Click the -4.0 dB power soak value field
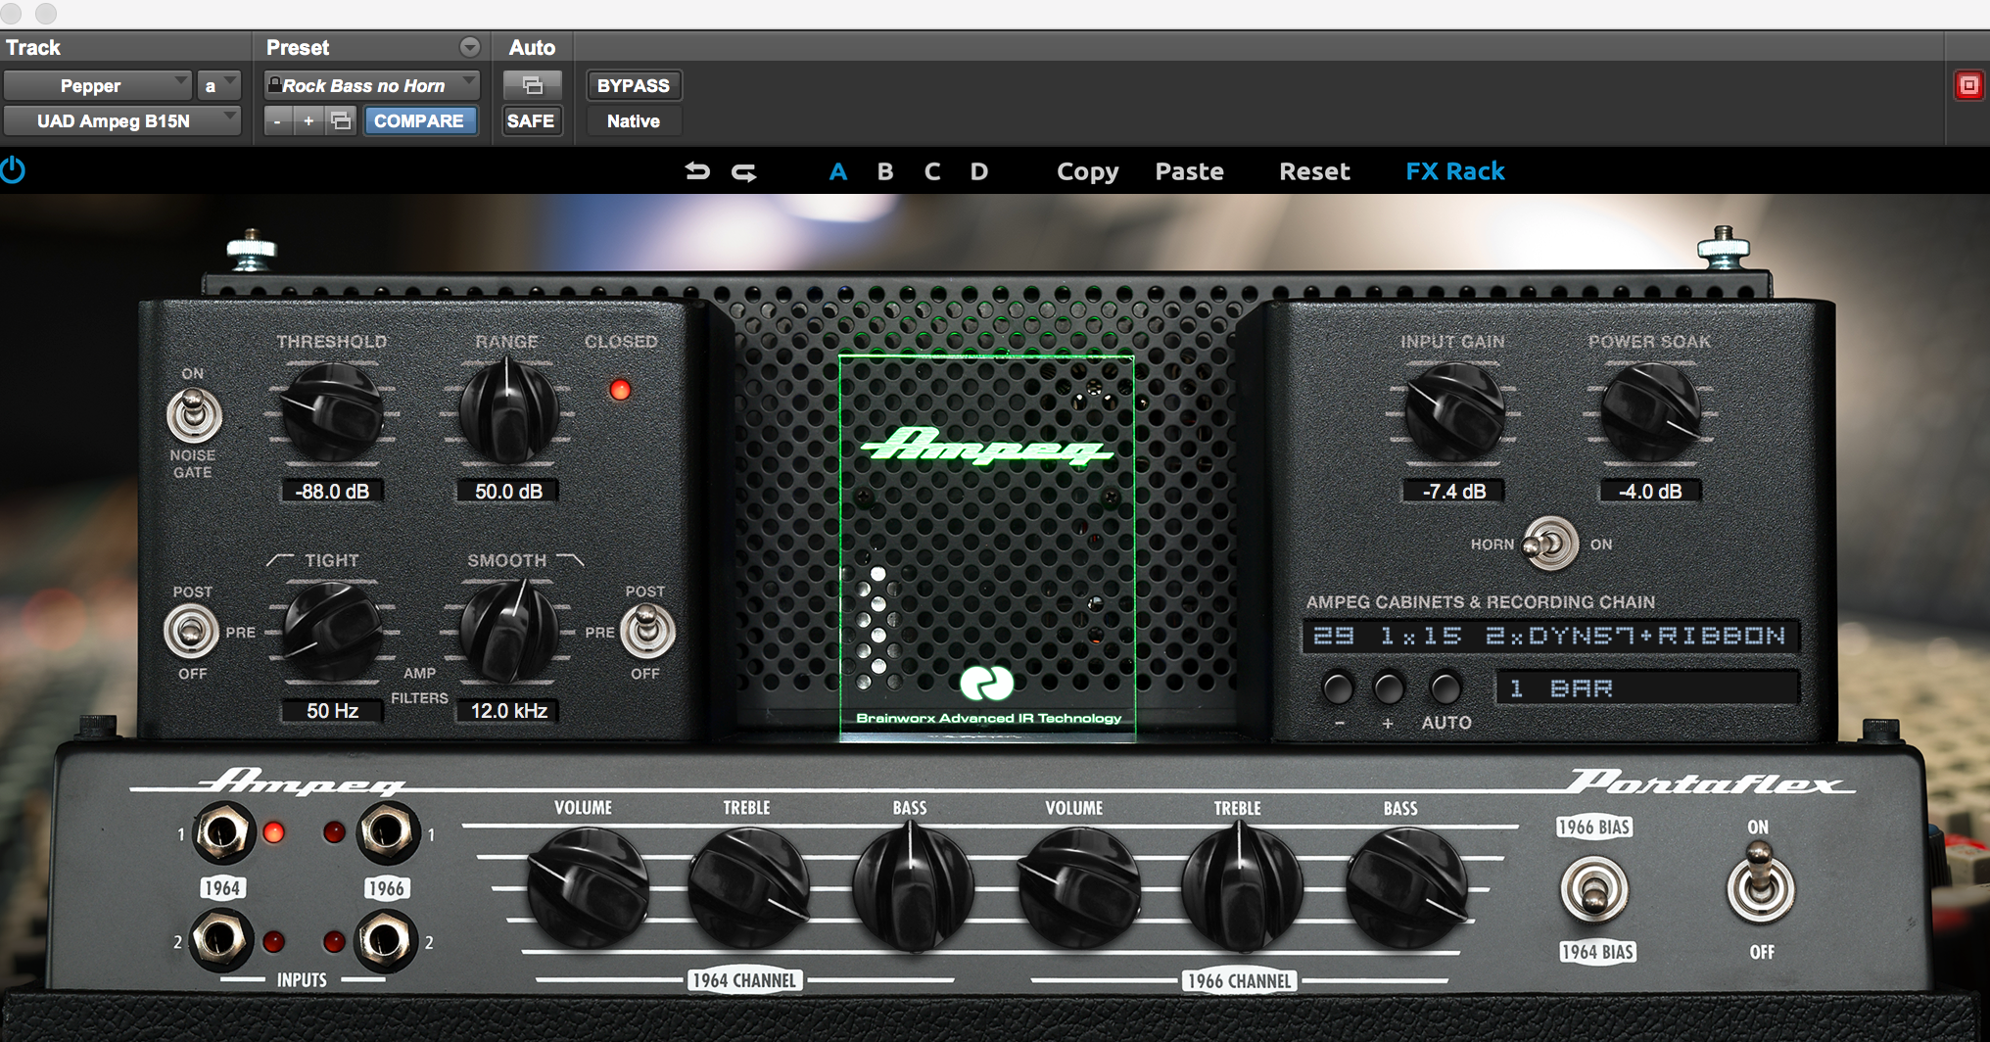Screen dimensions: 1990x1042 point(1650,491)
